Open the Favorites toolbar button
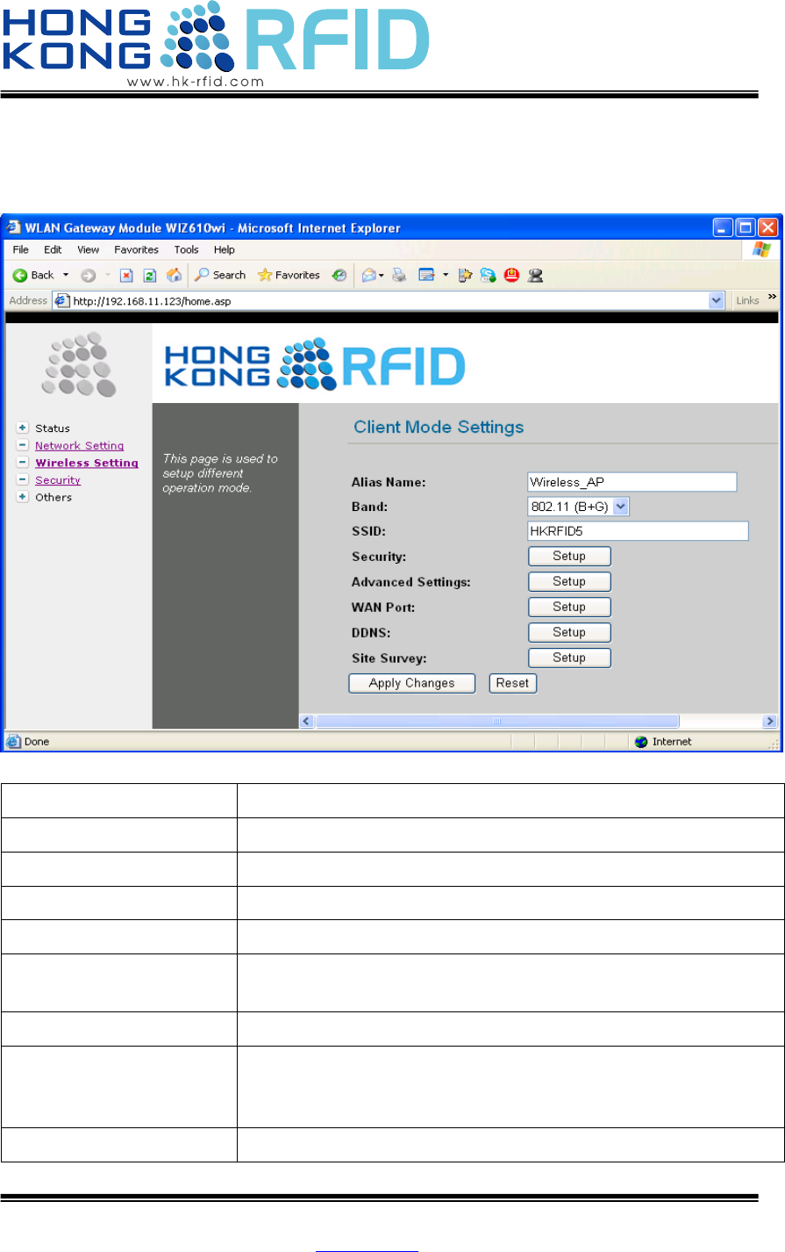The image size is (785, 1252). pos(289,275)
